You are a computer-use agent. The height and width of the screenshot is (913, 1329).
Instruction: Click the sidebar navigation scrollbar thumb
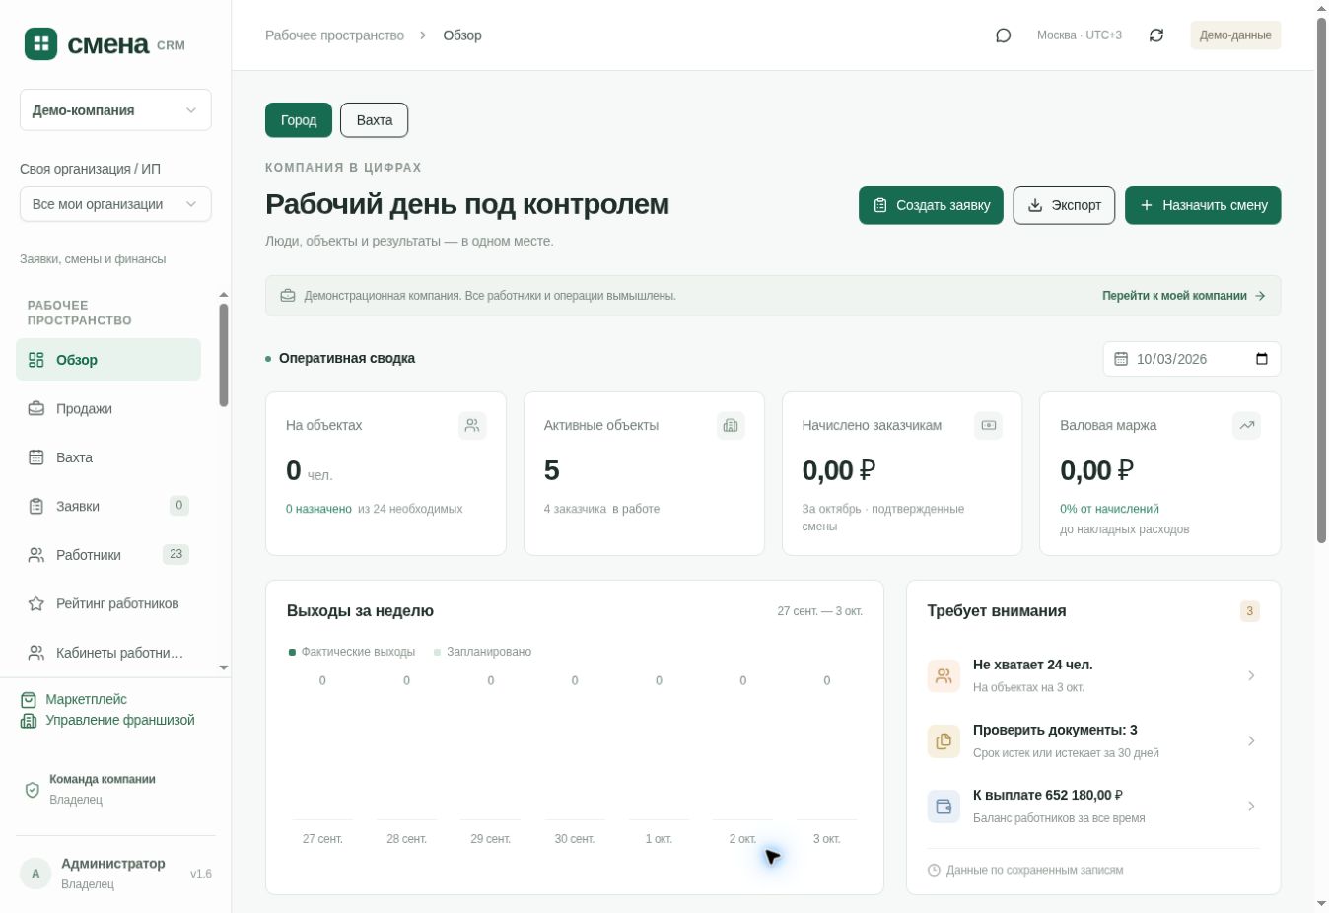coord(224,355)
